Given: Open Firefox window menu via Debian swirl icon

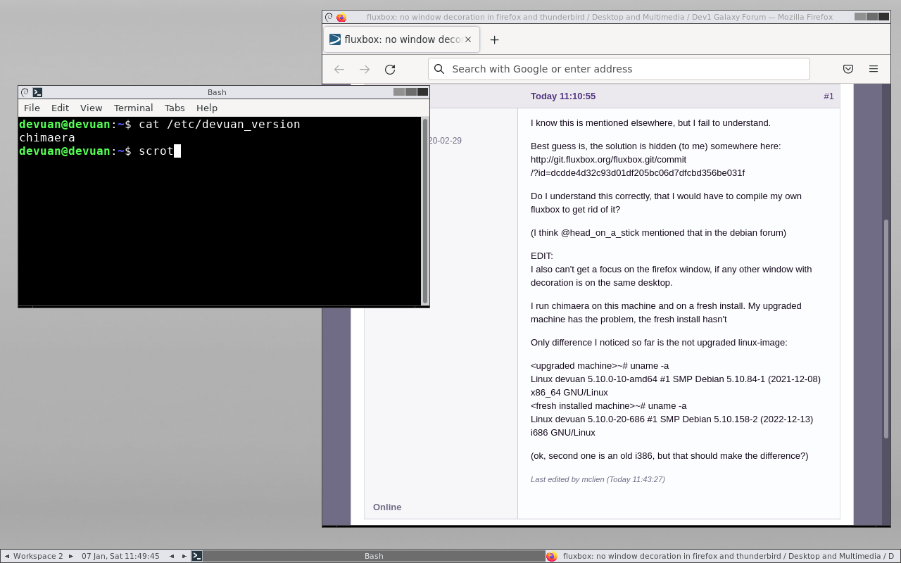Looking at the screenshot, I should click(x=329, y=17).
